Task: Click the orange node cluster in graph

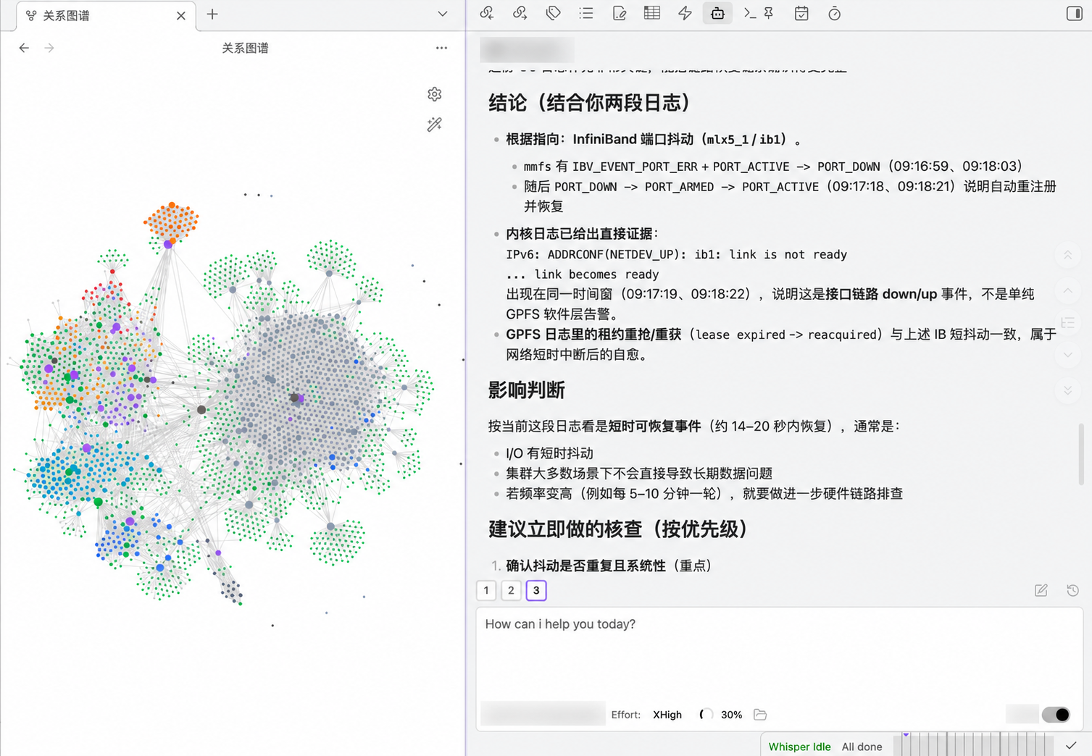Action: 171,221
